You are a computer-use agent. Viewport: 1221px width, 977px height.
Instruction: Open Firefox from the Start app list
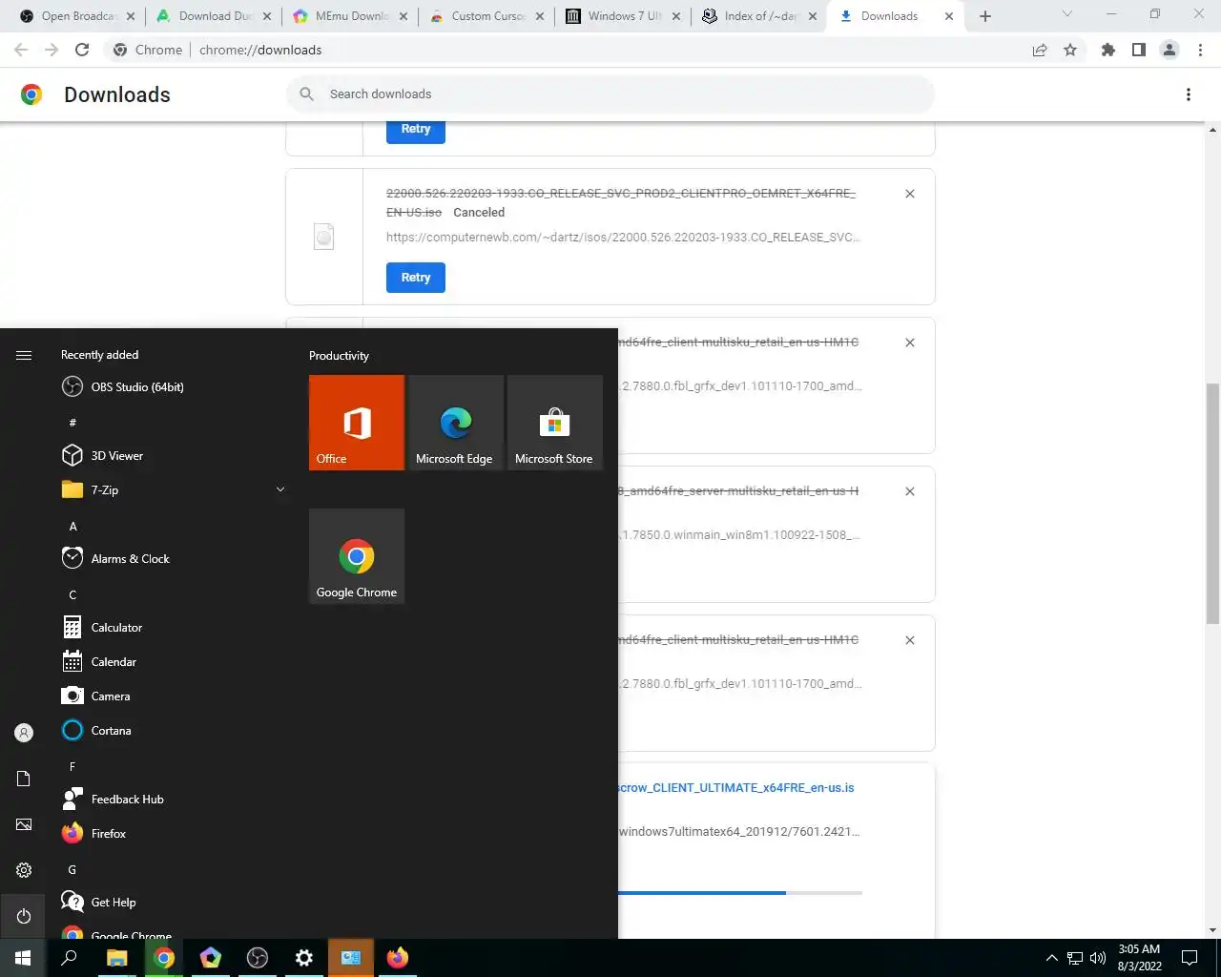point(93,833)
